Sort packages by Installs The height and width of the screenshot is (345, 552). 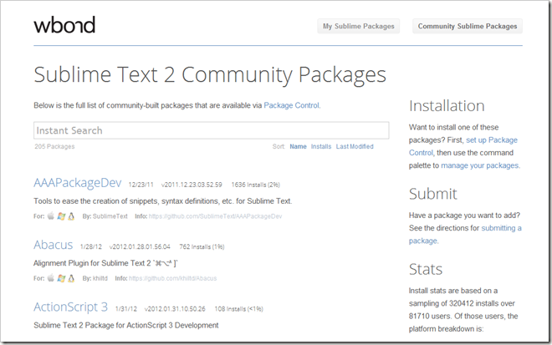320,147
